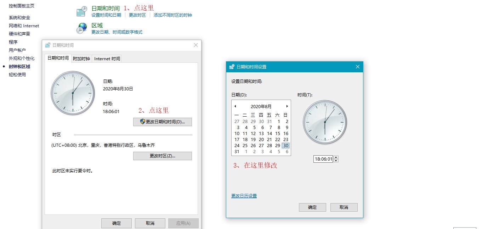Go to next month in calendar
Screen dimensions: 482x229
tap(287, 106)
